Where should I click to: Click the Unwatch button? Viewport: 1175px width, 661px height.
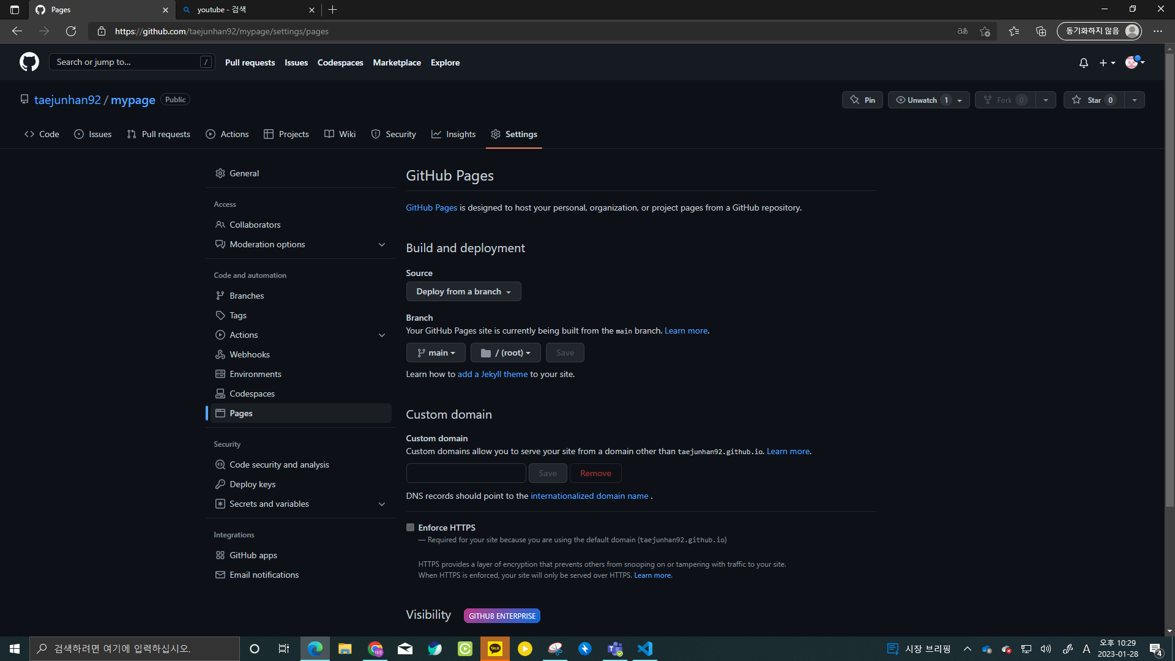[922, 100]
